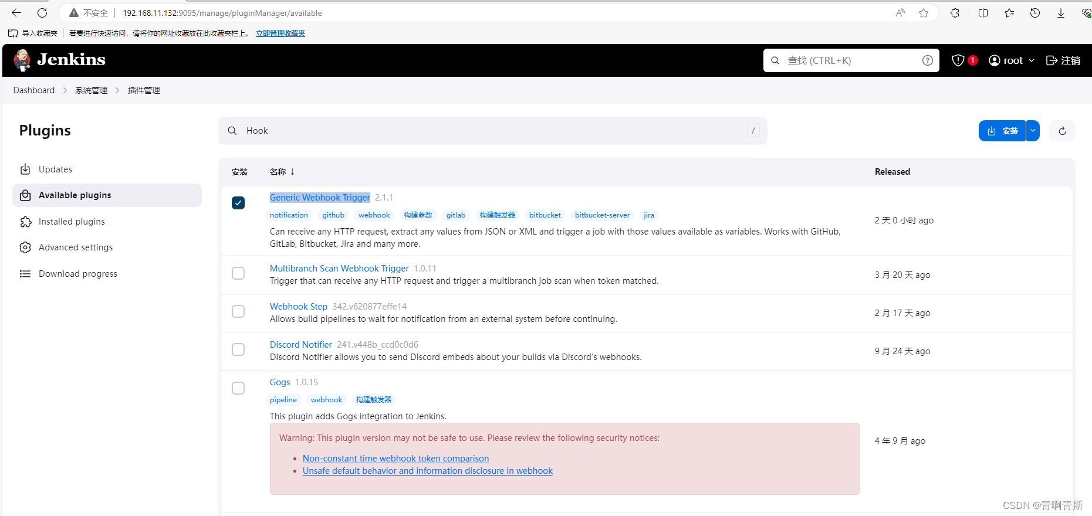The height and width of the screenshot is (516, 1092).
Task: Open Non-constant time webhook token comparison notice
Action: [x=395, y=459]
